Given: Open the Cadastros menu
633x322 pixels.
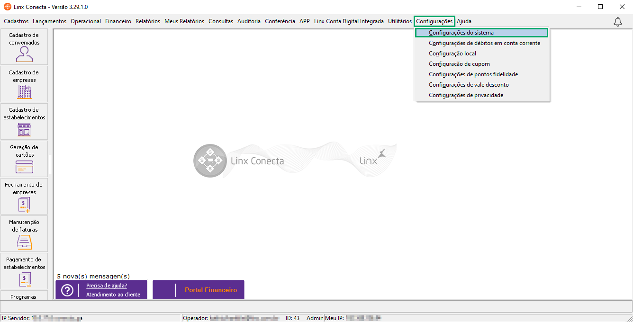Looking at the screenshot, I should [x=16, y=21].
